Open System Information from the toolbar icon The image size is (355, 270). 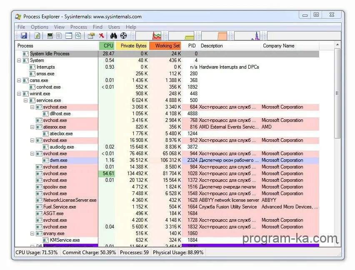click(x=50, y=36)
